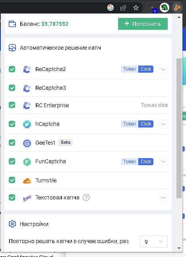Click the wallet icon beside Баланс

pos(12,24)
